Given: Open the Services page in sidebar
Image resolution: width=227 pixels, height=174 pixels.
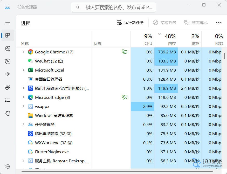Looking at the screenshot, I should pyautogui.click(x=8, y=113).
